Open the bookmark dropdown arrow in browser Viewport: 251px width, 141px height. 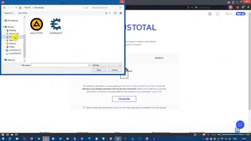click(x=192, y=7)
